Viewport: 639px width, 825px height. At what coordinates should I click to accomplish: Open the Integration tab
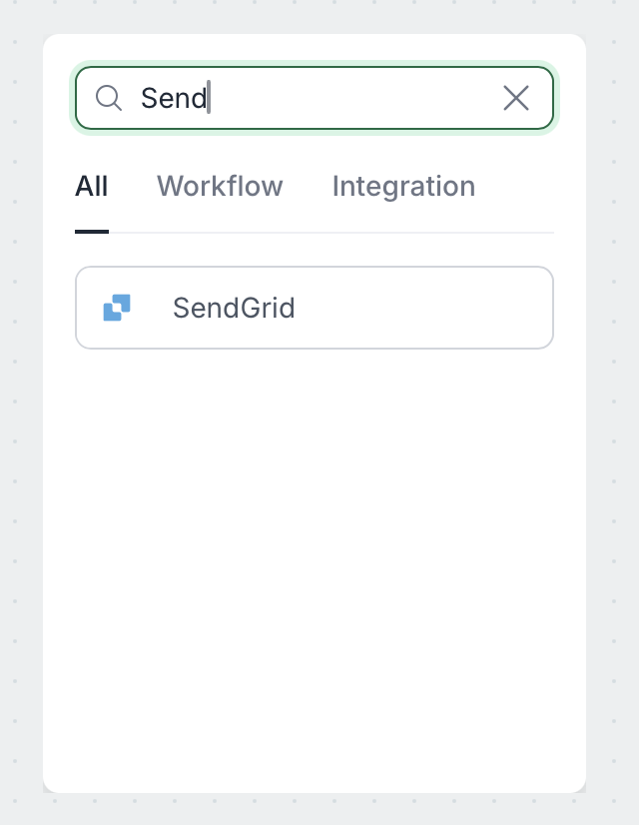tap(403, 187)
